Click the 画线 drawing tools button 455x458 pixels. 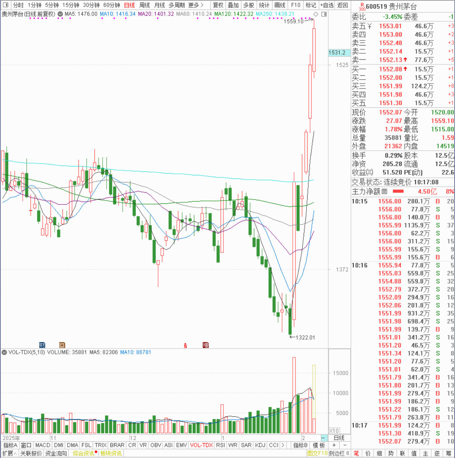(280, 5)
